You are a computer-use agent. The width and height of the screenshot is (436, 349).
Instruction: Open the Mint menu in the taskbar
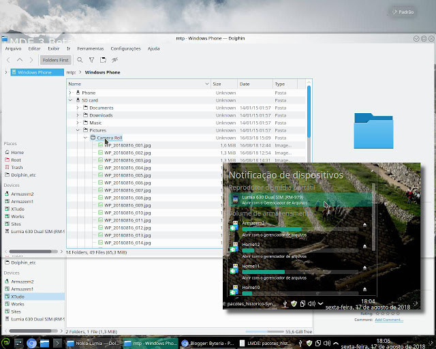click(x=5, y=343)
